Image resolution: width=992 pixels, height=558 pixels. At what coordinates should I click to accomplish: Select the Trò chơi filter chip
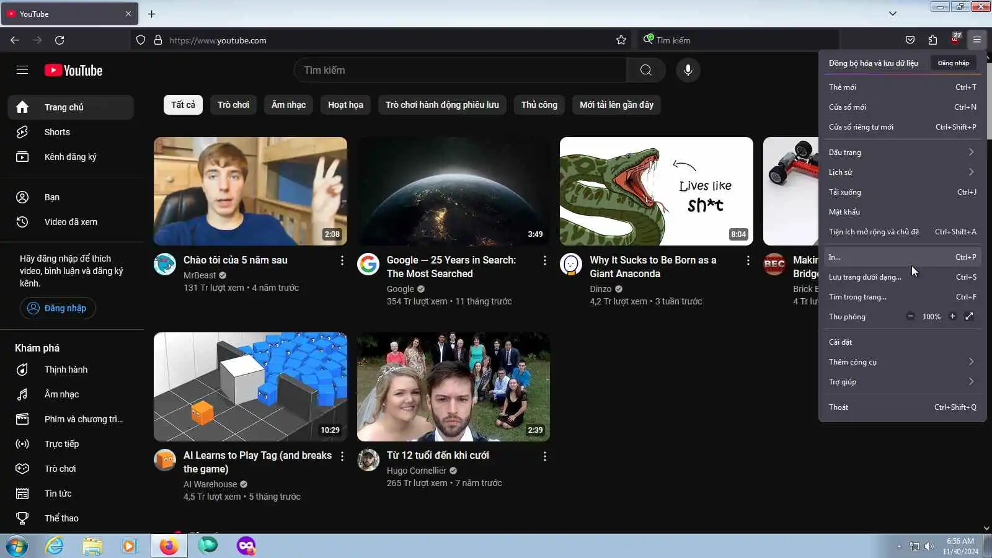pyautogui.click(x=234, y=105)
